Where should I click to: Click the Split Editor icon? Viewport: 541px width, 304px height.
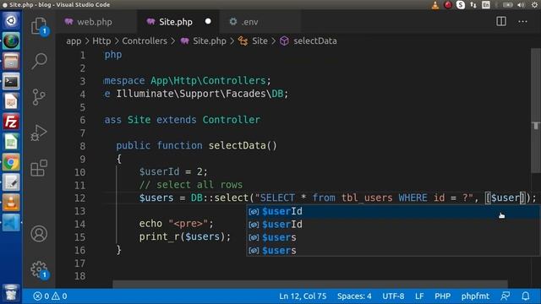pos(501,21)
